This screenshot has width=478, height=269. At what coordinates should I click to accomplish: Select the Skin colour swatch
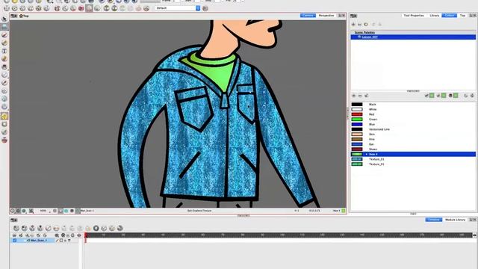pos(357,134)
